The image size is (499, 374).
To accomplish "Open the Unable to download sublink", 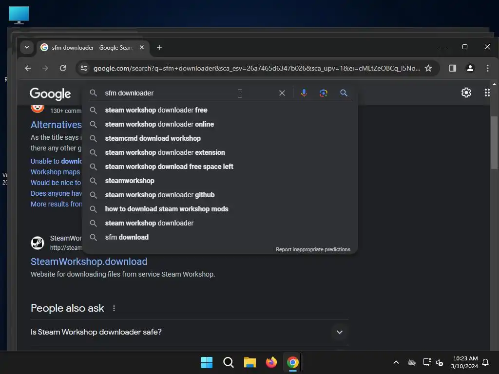I will pyautogui.click(x=56, y=161).
